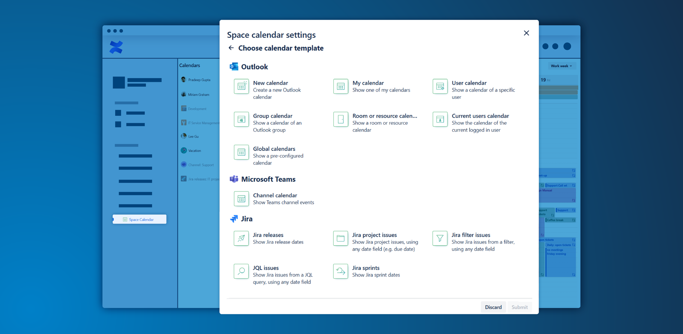Choose the My calendar template icon

pos(340,86)
